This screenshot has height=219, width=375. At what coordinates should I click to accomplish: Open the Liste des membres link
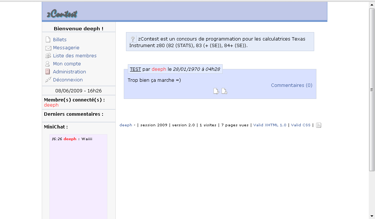pyautogui.click(x=75, y=56)
